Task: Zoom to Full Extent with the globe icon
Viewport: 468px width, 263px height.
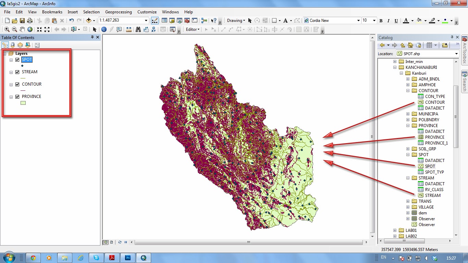Action: (29, 29)
